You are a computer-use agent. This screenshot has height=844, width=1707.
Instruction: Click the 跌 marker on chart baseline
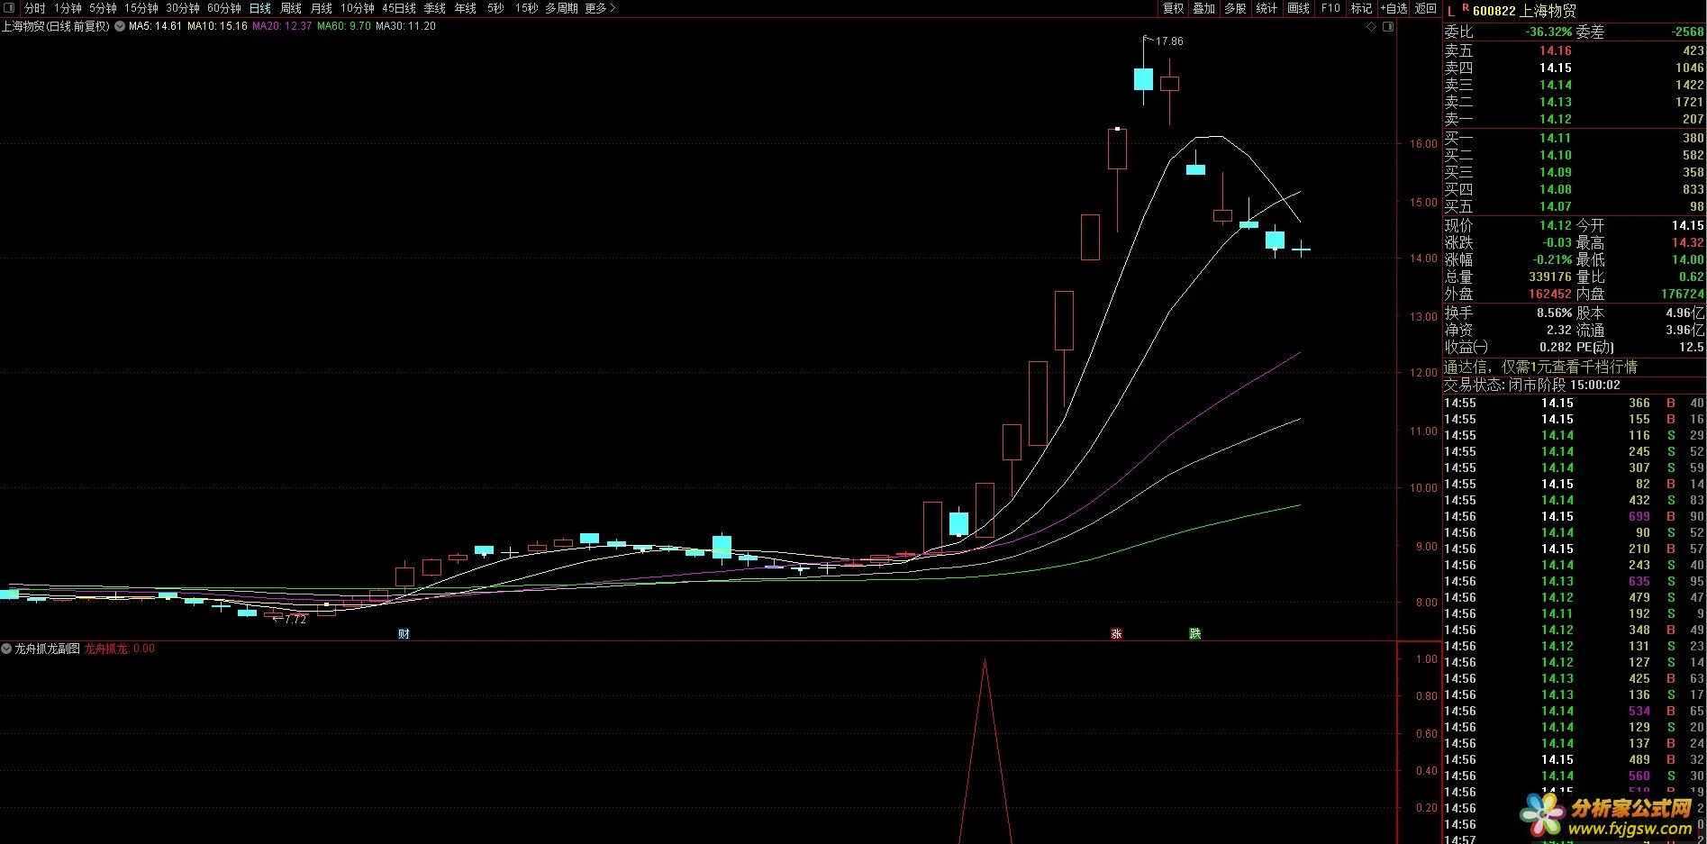click(1194, 633)
